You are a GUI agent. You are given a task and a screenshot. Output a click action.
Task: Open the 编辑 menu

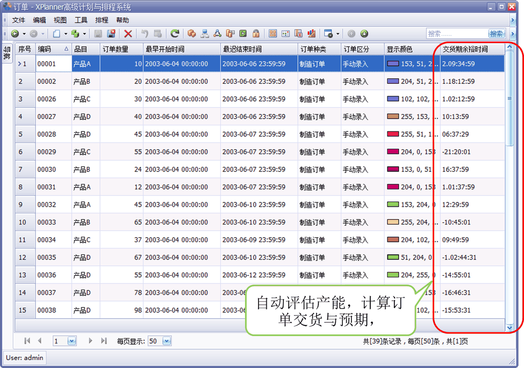(40, 20)
